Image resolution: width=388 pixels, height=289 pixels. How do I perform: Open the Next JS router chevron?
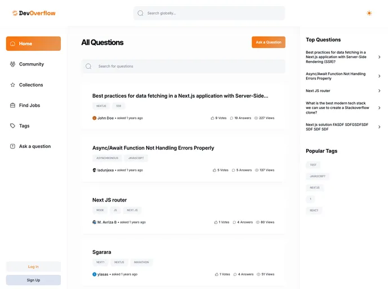(379, 91)
